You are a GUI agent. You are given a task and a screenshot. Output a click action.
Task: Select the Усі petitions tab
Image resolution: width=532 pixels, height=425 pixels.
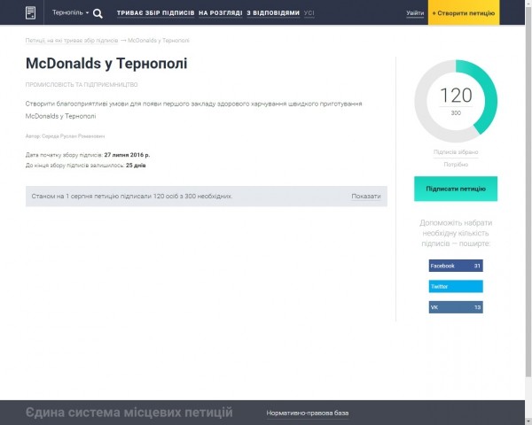[x=309, y=13]
